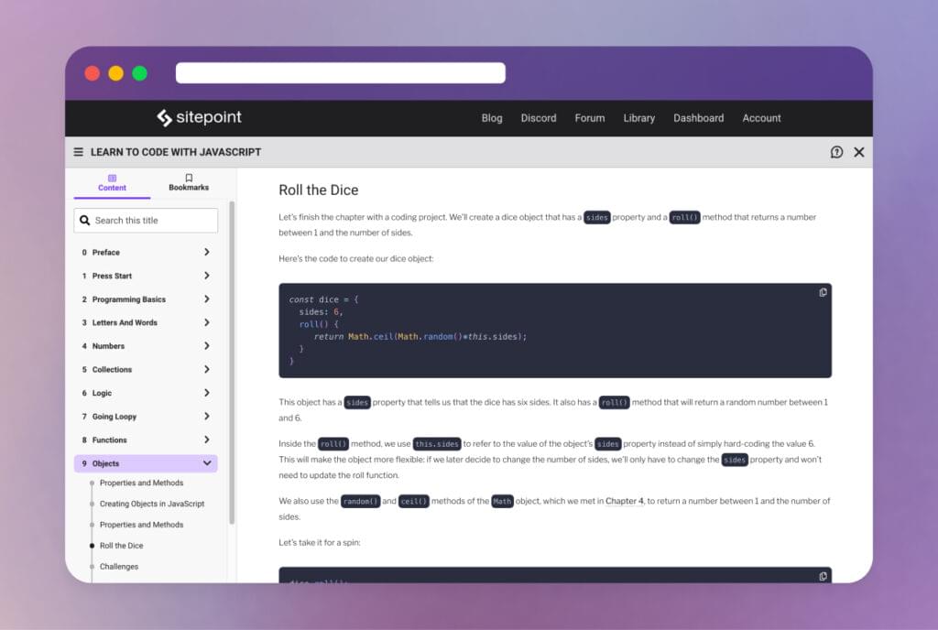Copy the bottom code block
Image resolution: width=938 pixels, height=630 pixels.
point(822,576)
